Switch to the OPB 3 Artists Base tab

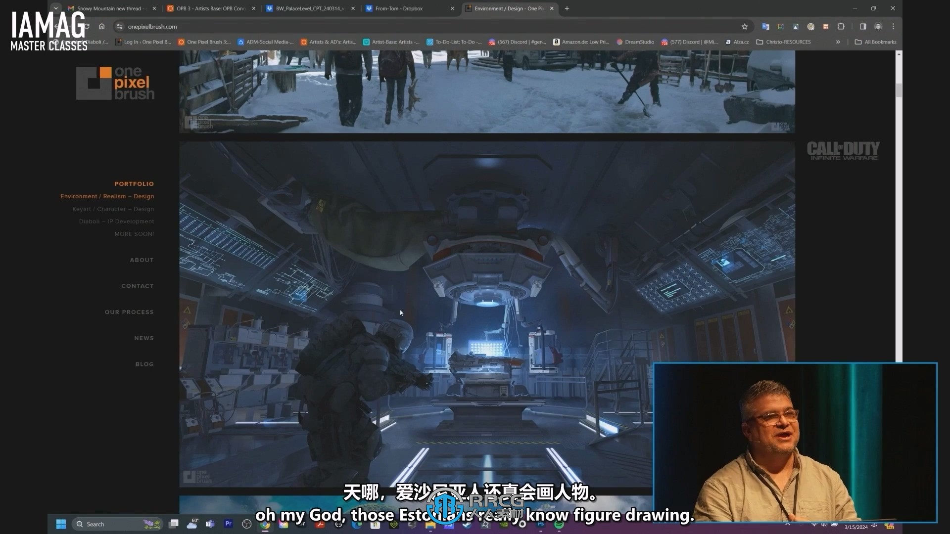tap(211, 8)
